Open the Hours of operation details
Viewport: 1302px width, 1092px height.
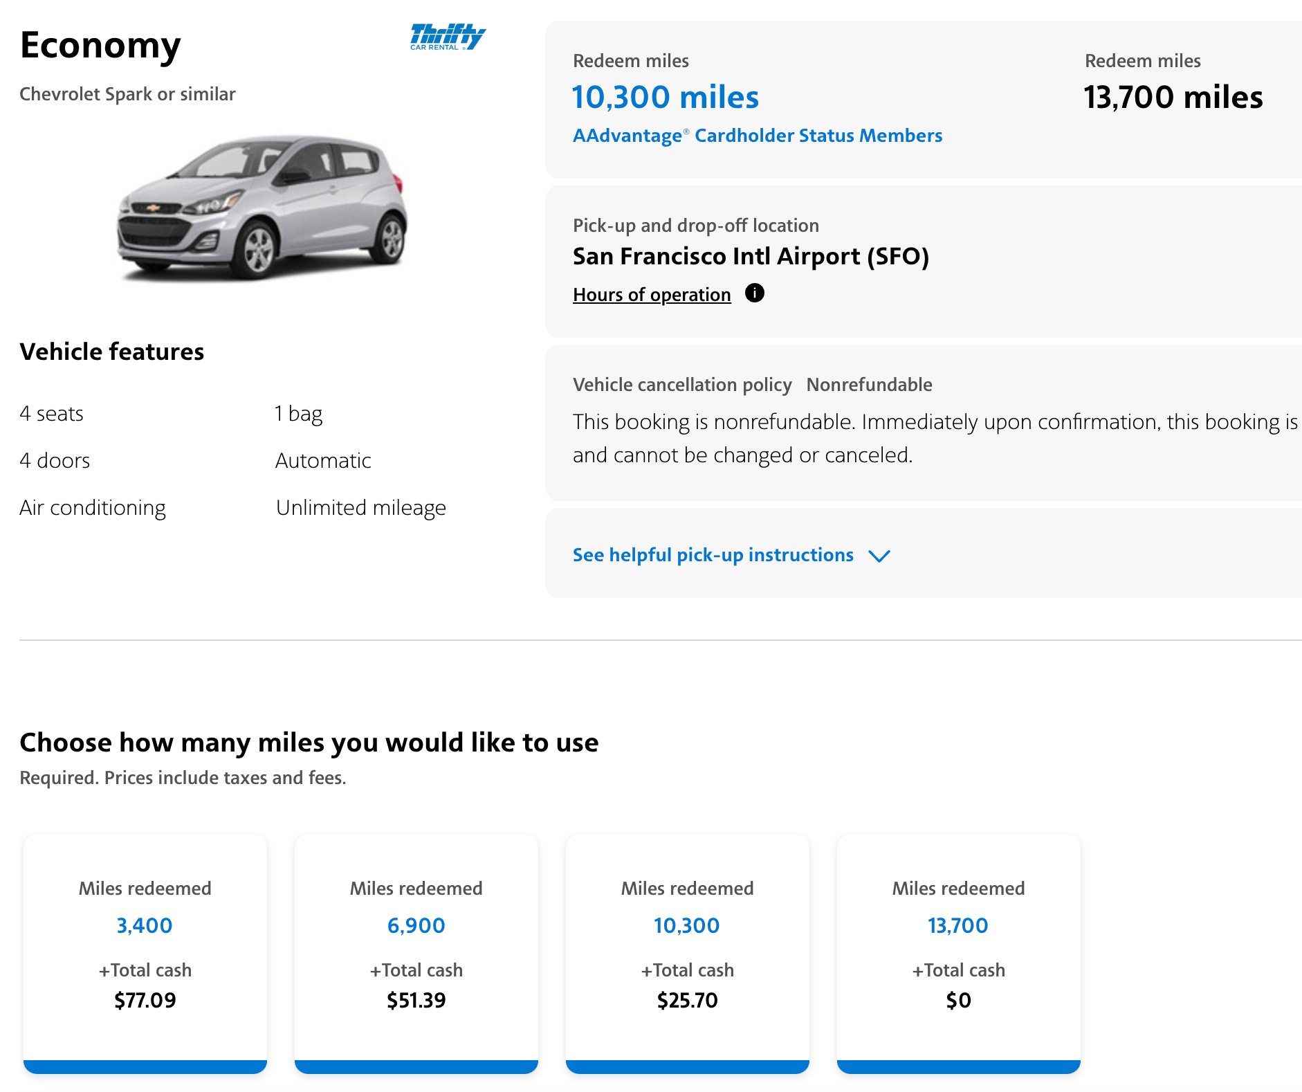651,294
